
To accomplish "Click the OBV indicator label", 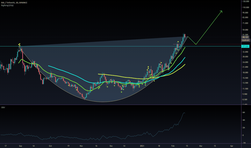I will (x=3, y=107).
